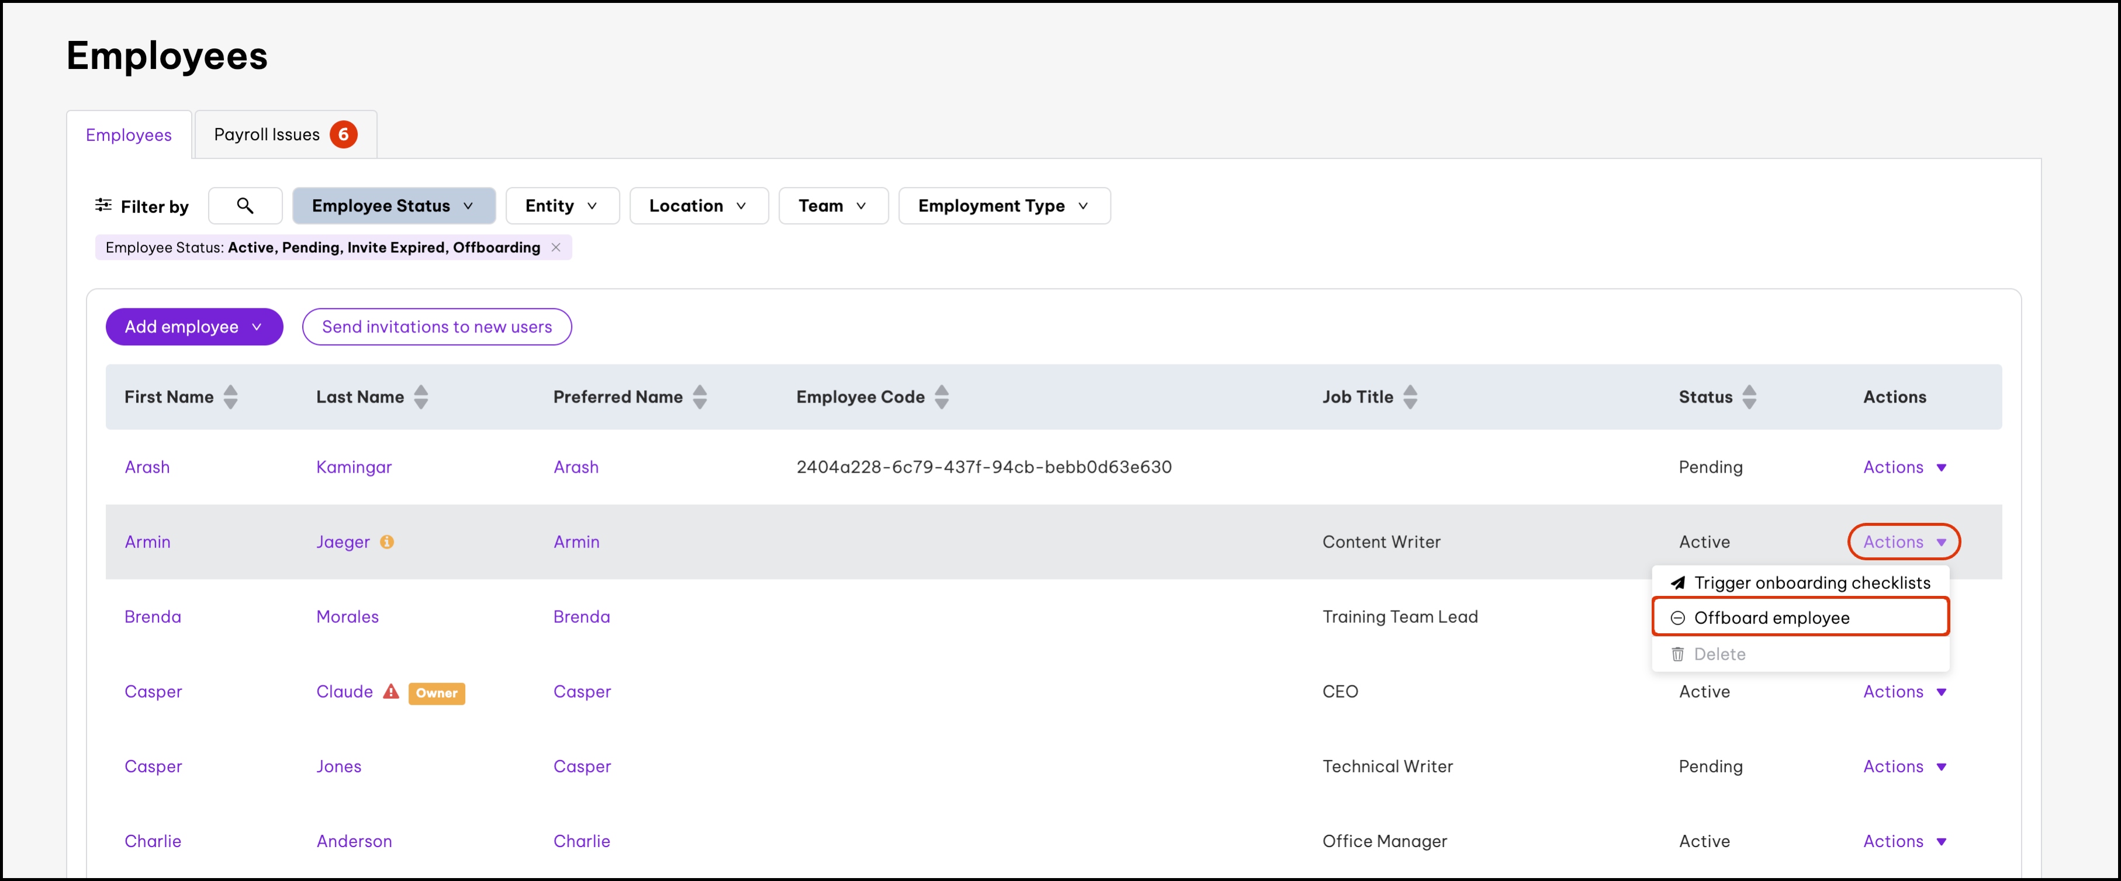This screenshot has height=881, width=2121.
Task: Click the red warning icon beside Claude
Action: click(391, 692)
